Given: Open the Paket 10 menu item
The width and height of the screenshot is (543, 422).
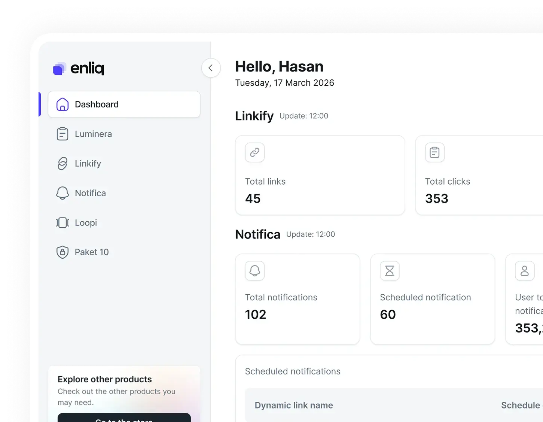Looking at the screenshot, I should click(x=124, y=252).
